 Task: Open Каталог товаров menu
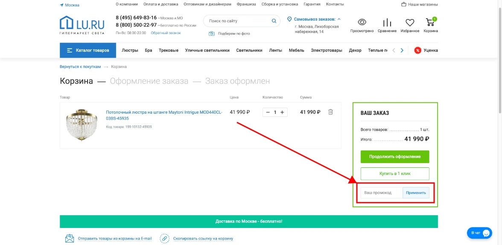(88, 50)
